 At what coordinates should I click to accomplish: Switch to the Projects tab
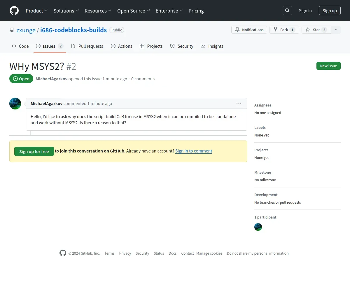click(151, 46)
